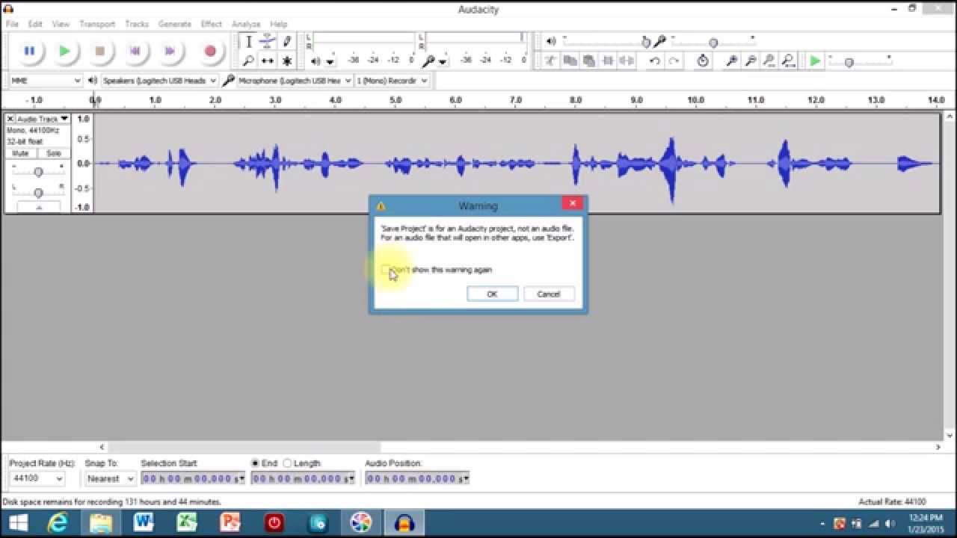The width and height of the screenshot is (957, 538).
Task: Pause playback with the Pause button
Action: click(x=29, y=51)
